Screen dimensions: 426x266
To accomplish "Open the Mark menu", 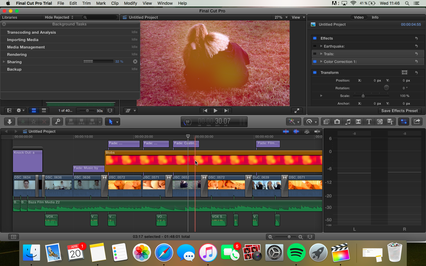I will click(x=101, y=3).
